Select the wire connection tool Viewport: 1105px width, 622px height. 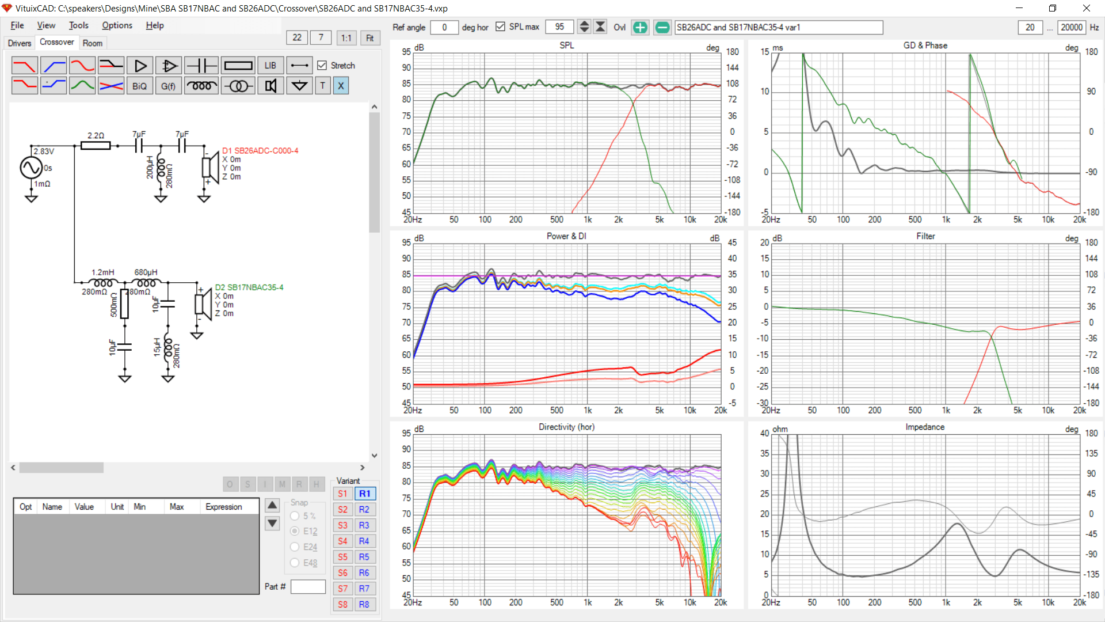click(x=299, y=66)
